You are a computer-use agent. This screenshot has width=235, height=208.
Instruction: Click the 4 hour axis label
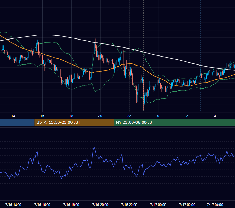coord(215,116)
